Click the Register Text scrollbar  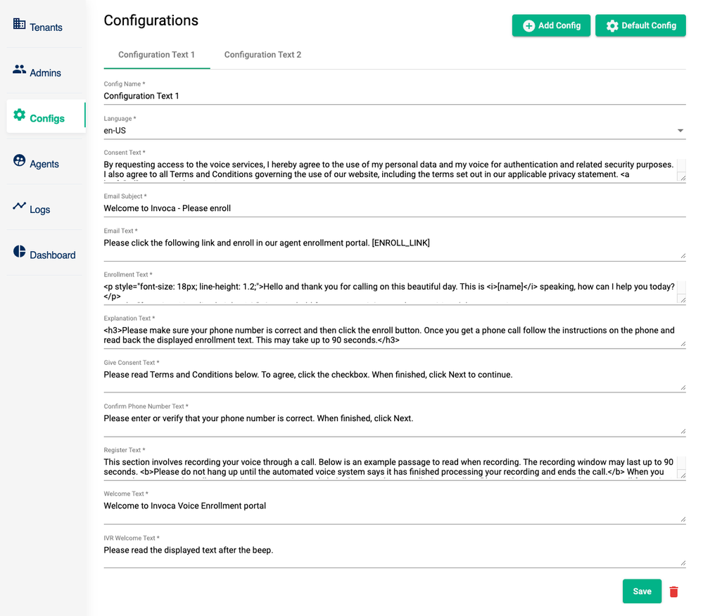pyautogui.click(x=681, y=463)
